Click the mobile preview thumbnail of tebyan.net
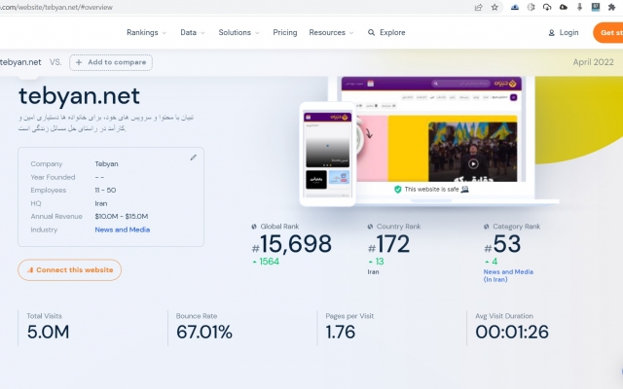Image resolution: width=623 pixels, height=389 pixels. (327, 154)
